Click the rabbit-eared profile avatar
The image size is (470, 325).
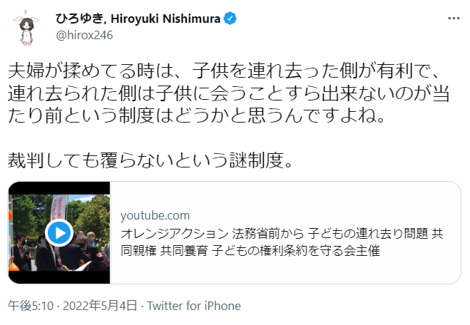[26, 29]
